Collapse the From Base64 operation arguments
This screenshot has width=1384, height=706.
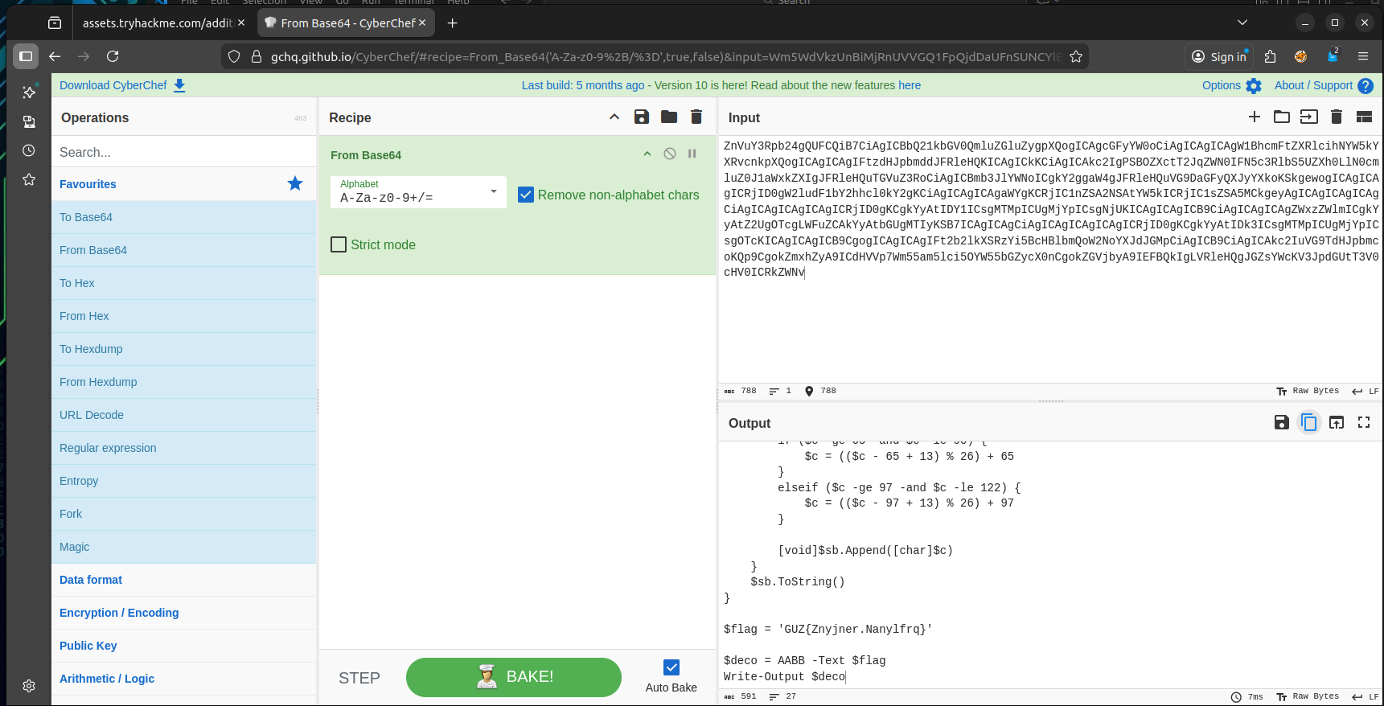(647, 154)
